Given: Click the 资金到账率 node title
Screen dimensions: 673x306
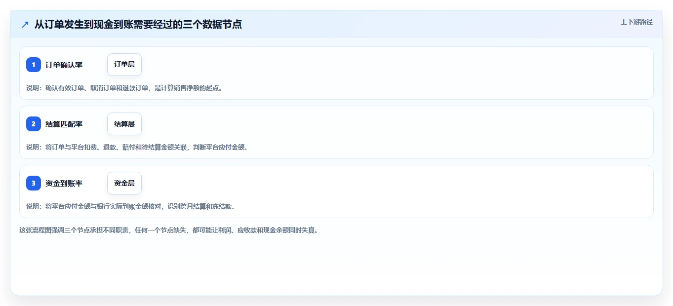Looking at the screenshot, I should 64,183.
